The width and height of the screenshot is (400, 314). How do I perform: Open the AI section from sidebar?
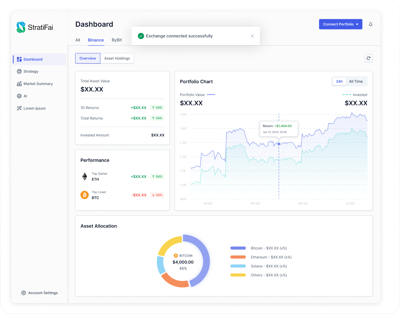[19, 96]
